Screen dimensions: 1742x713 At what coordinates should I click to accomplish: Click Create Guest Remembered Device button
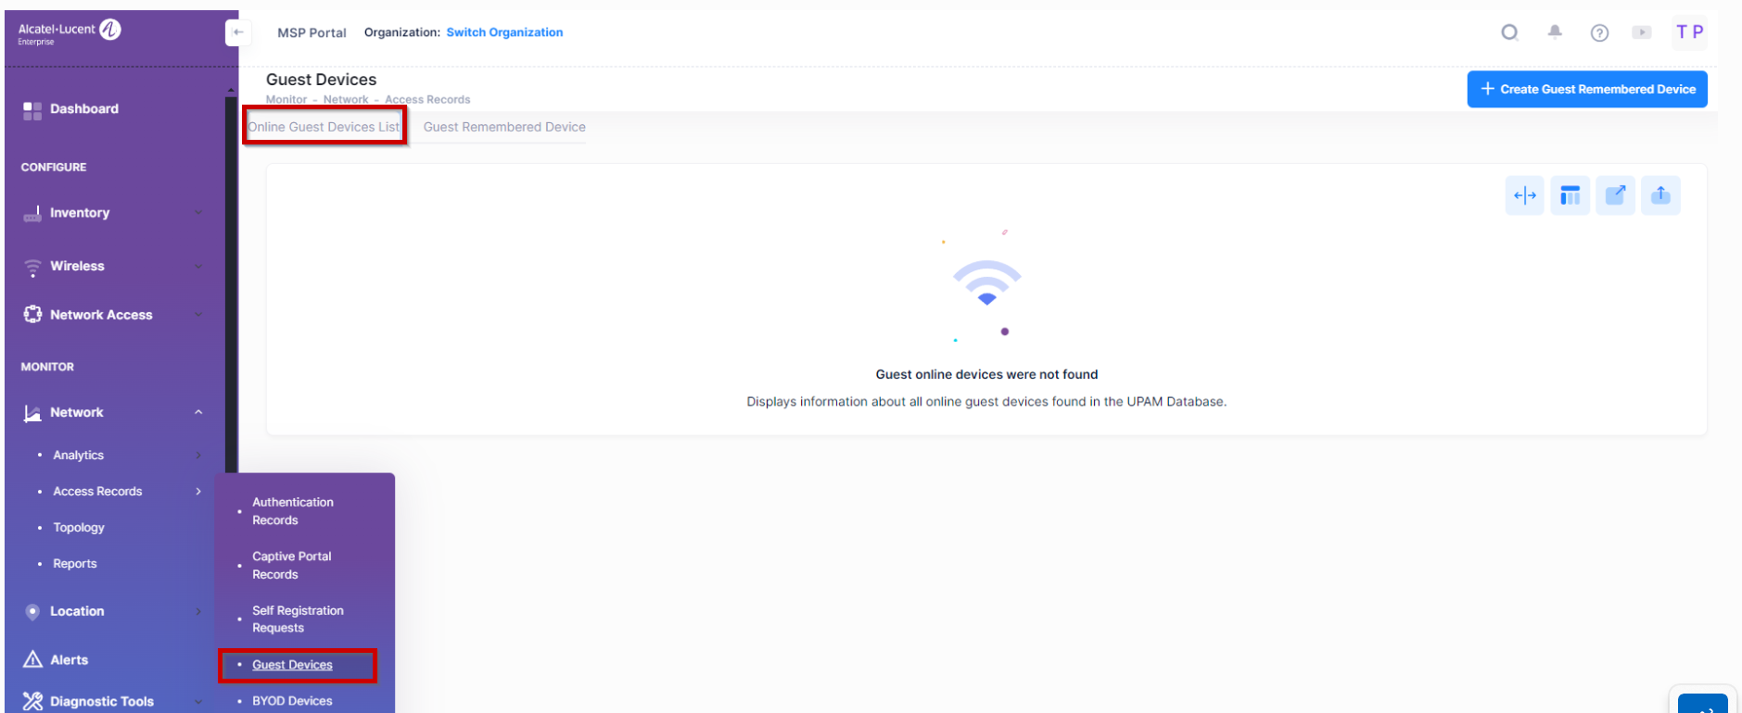point(1586,90)
